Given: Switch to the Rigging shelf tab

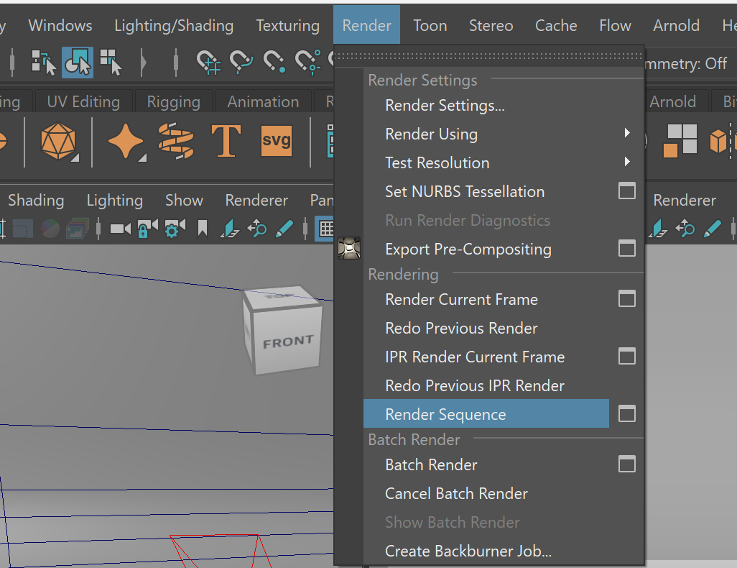Looking at the screenshot, I should [173, 102].
